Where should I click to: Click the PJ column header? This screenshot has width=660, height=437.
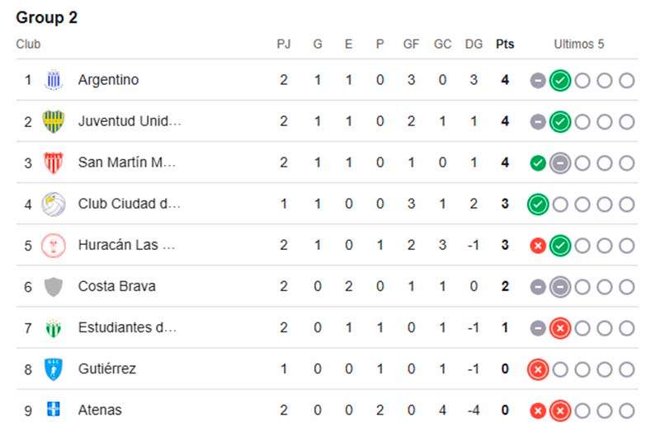(284, 45)
